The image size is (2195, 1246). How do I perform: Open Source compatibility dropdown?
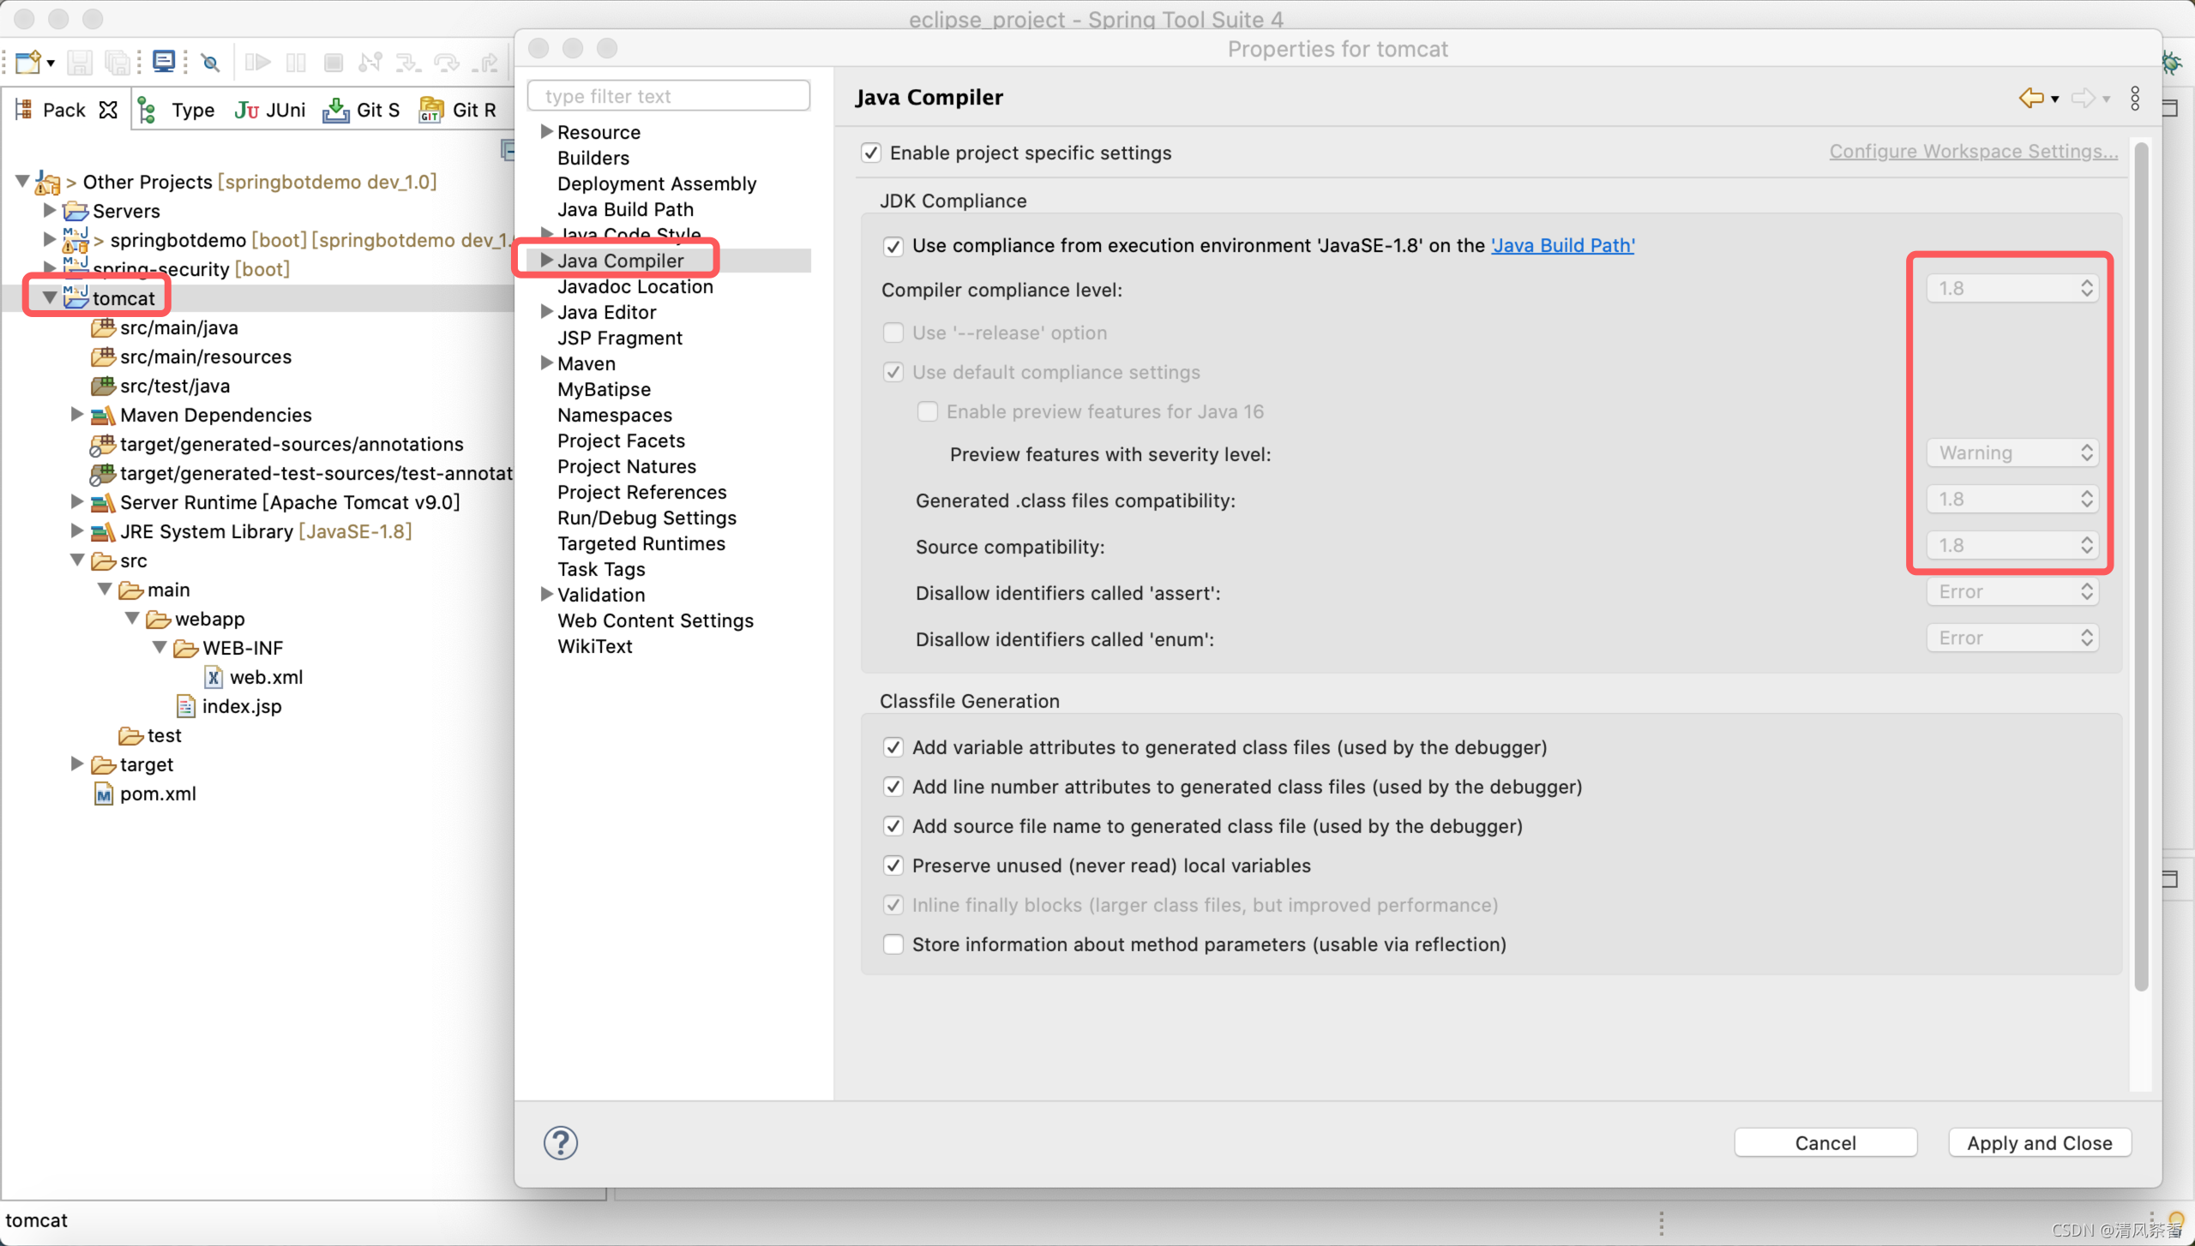2012,545
